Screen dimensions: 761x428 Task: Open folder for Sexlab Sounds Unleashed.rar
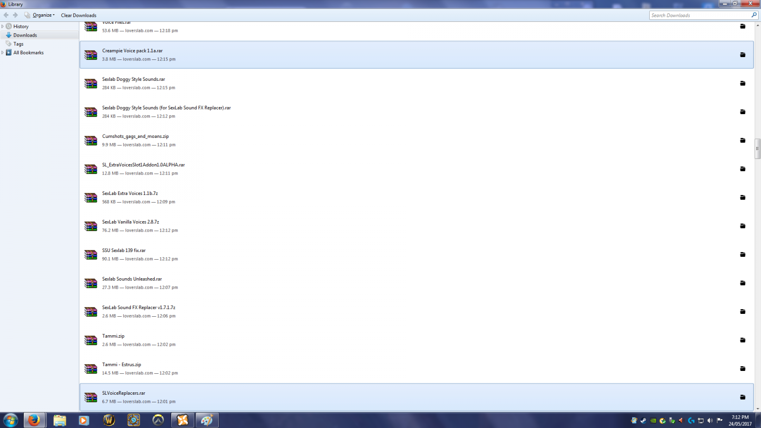click(x=742, y=283)
